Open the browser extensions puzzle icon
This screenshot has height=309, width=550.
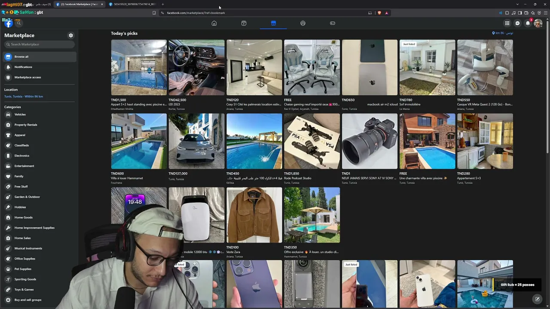[507, 13]
